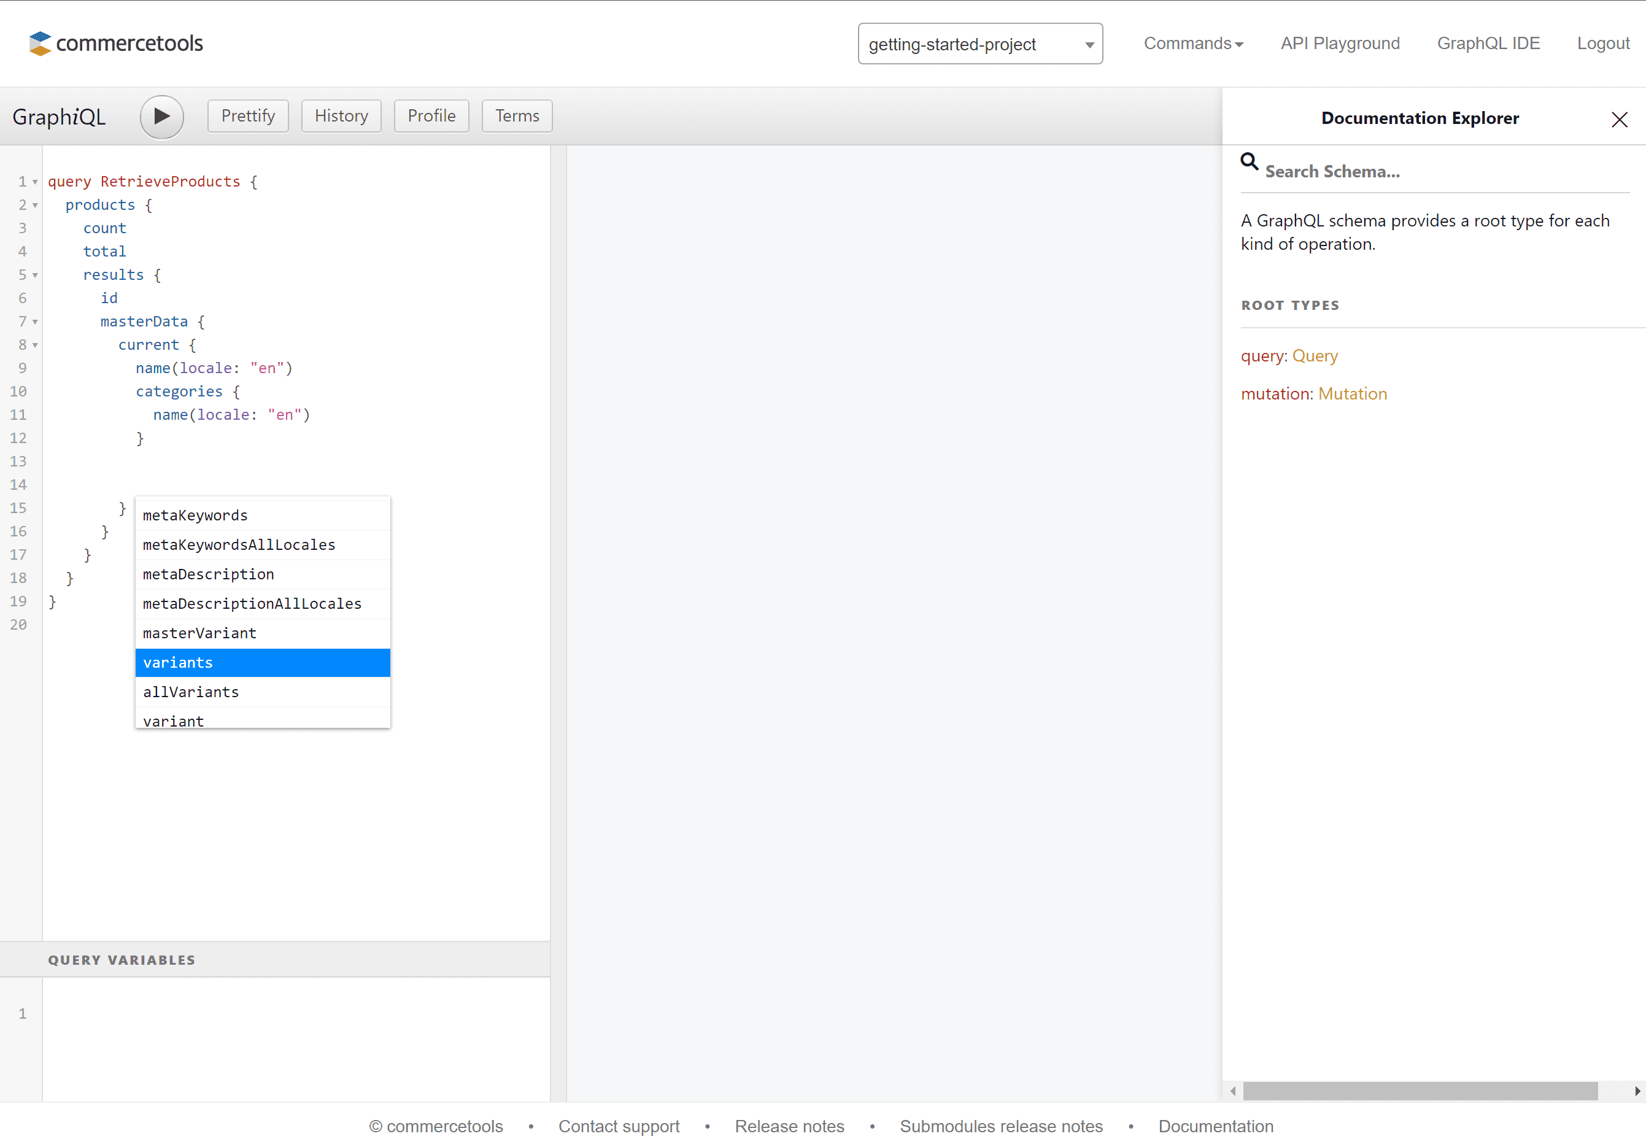This screenshot has width=1646, height=1147.
Task: Switch to GraphQL IDE
Action: click(1488, 44)
